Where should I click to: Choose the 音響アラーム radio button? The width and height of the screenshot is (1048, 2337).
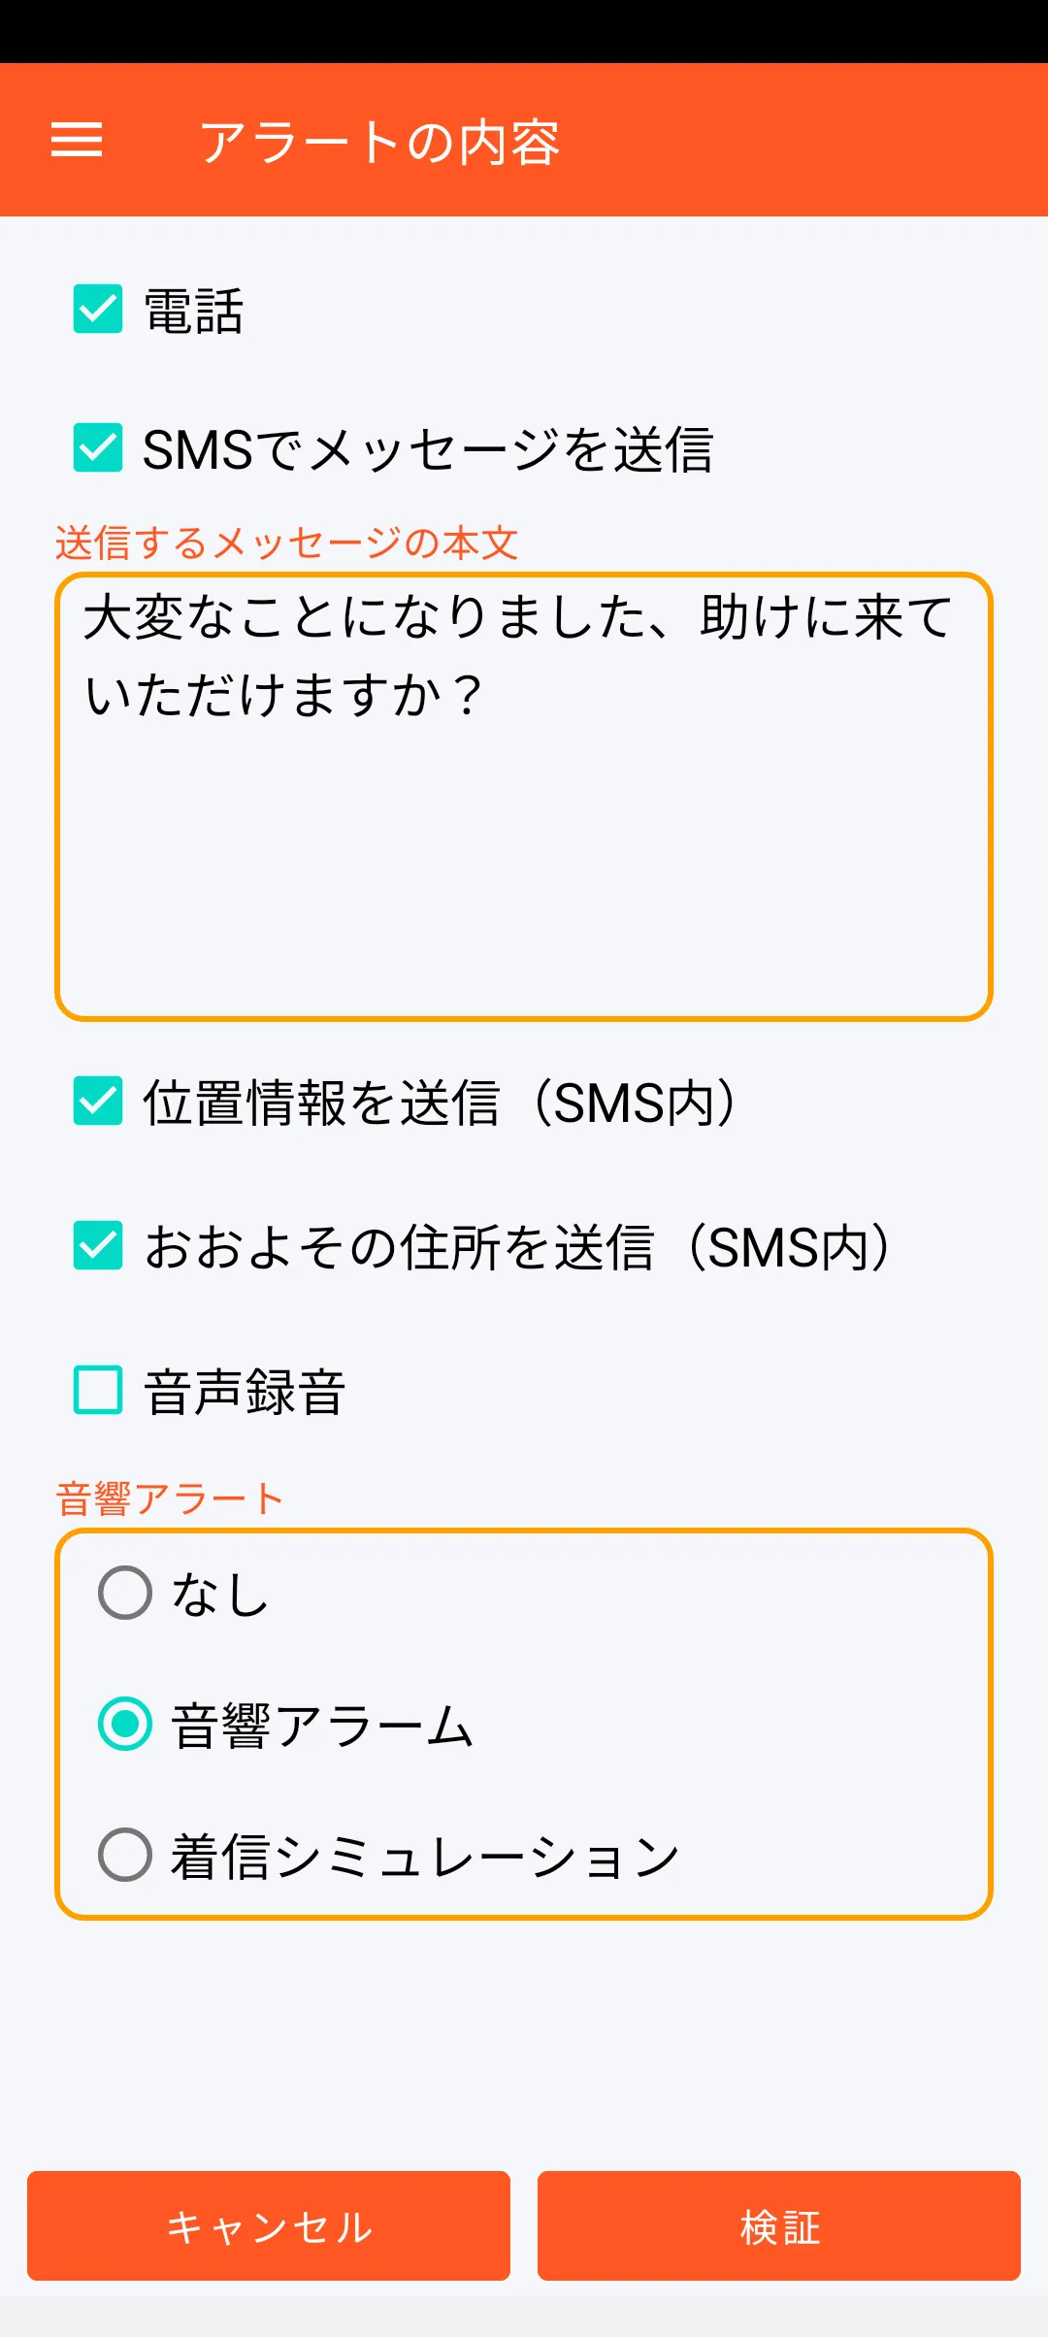pyautogui.click(x=125, y=1724)
